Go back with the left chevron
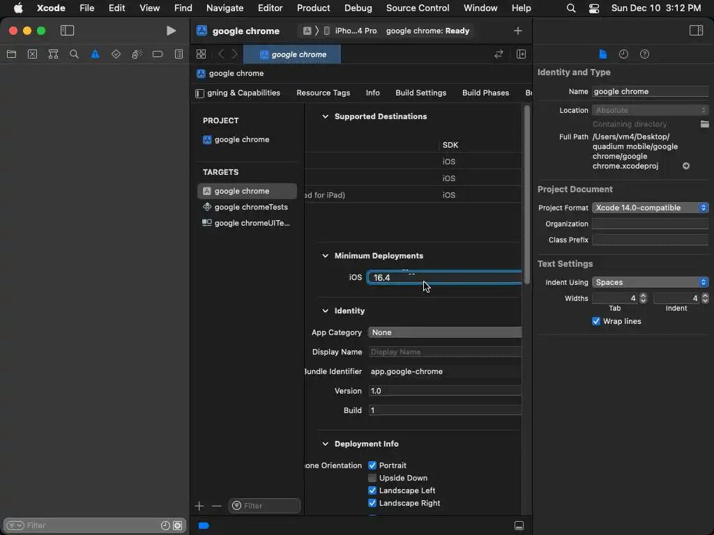 (x=221, y=54)
